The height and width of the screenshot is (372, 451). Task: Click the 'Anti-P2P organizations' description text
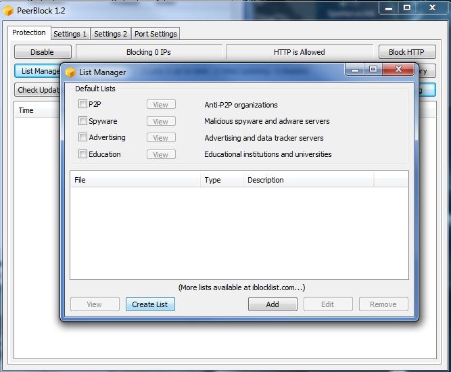[x=241, y=105]
